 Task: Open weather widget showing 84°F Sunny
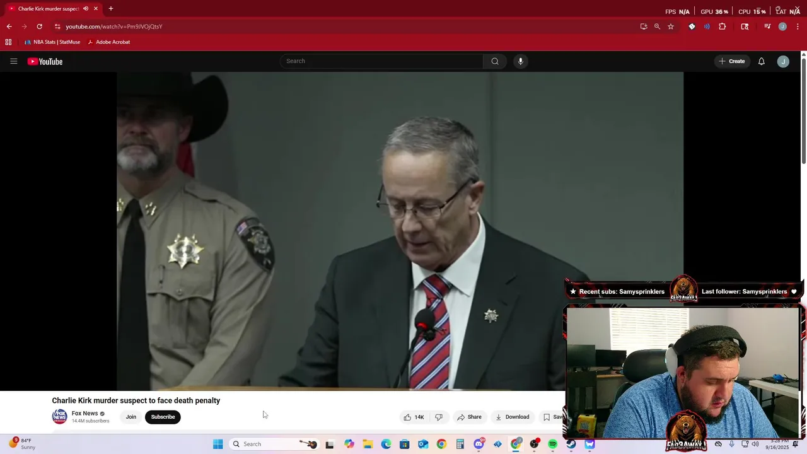pos(21,444)
